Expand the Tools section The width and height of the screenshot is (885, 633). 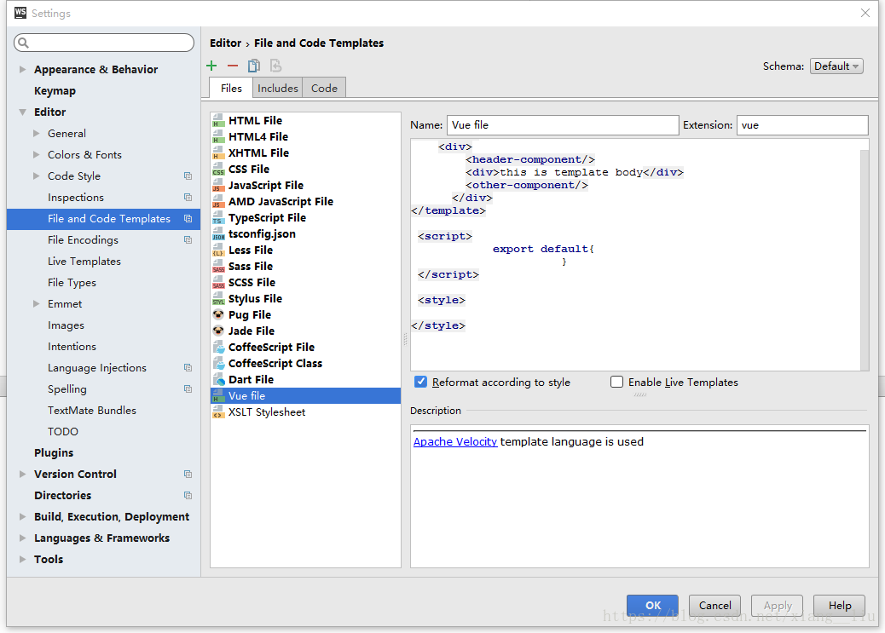point(22,559)
